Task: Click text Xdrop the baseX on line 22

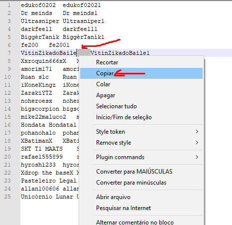Action: [47, 173]
